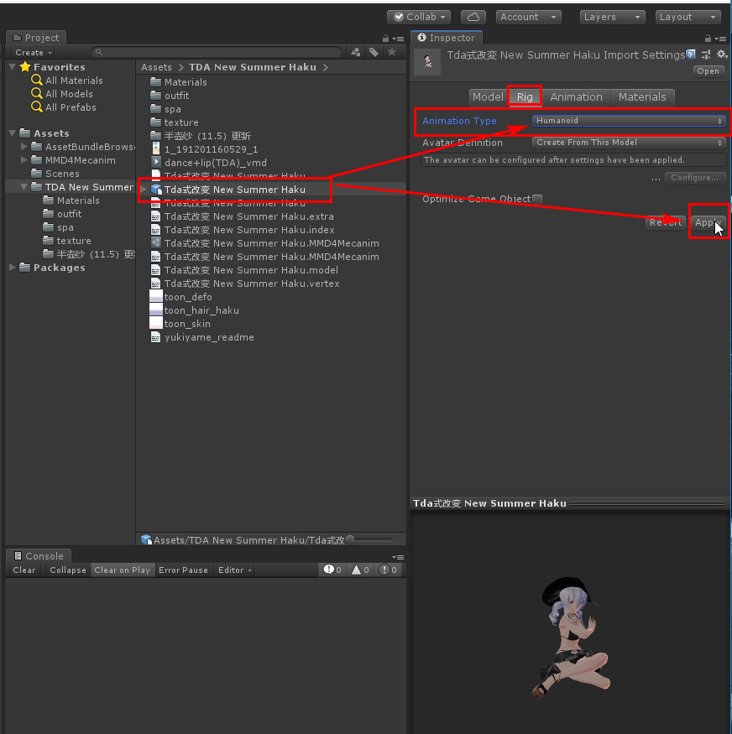Toggle Optimize Game Object checkbox

pyautogui.click(x=537, y=199)
